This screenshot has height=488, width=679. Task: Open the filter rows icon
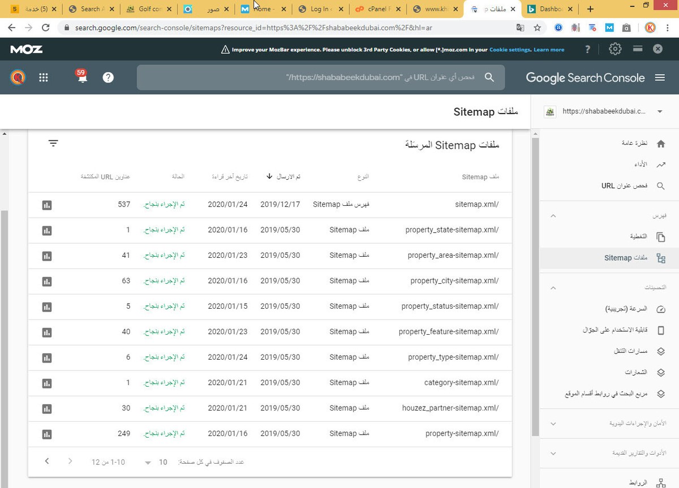[x=53, y=144]
